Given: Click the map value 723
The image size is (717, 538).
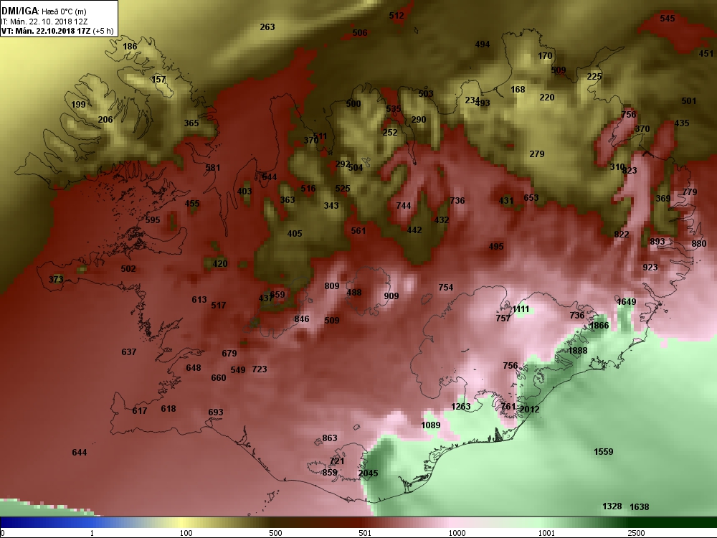Looking at the screenshot, I should click(260, 369).
